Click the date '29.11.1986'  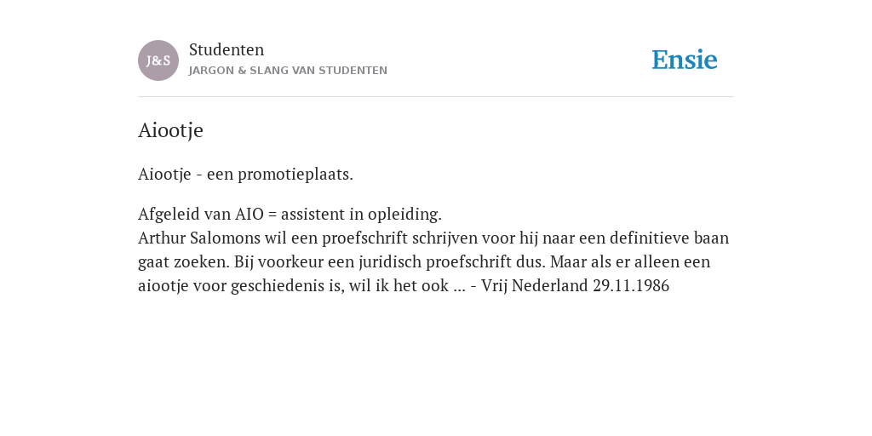(631, 286)
